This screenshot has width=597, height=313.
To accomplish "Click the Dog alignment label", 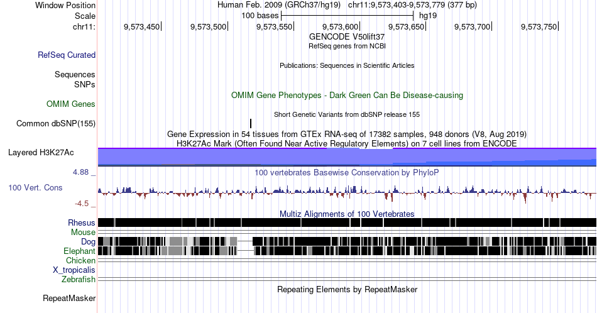I will pos(88,242).
